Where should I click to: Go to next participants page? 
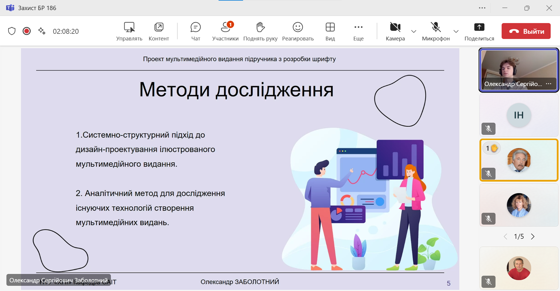533,237
